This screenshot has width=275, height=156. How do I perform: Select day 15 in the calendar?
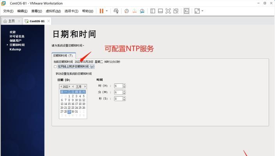(x=69, y=104)
